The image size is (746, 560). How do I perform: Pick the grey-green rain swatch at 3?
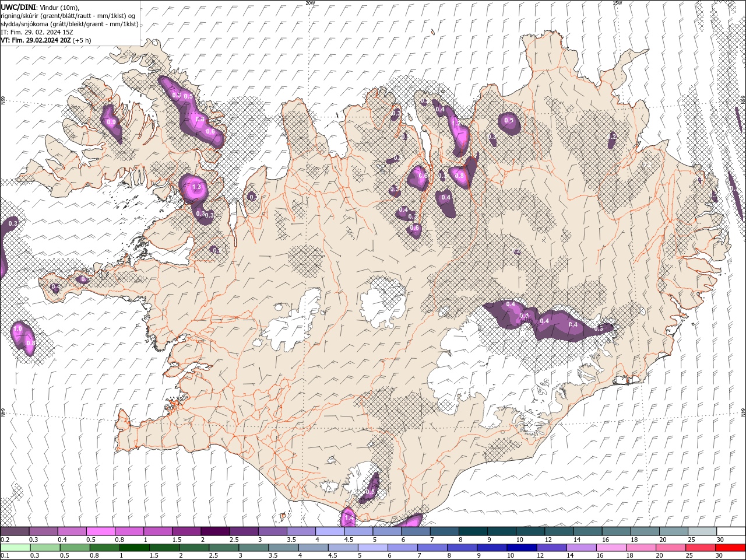pos(254,548)
